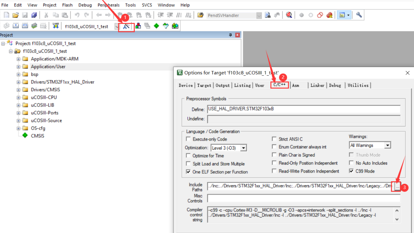Screen dimensions: 414x233
Task: Select the OS-cfg folder item
Action: coord(38,128)
